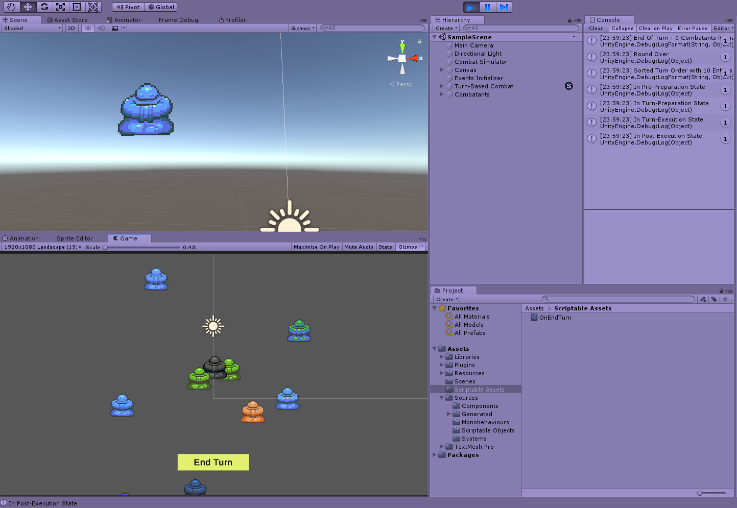
Task: Collapse the Sources folder in Project
Action: [441, 398]
